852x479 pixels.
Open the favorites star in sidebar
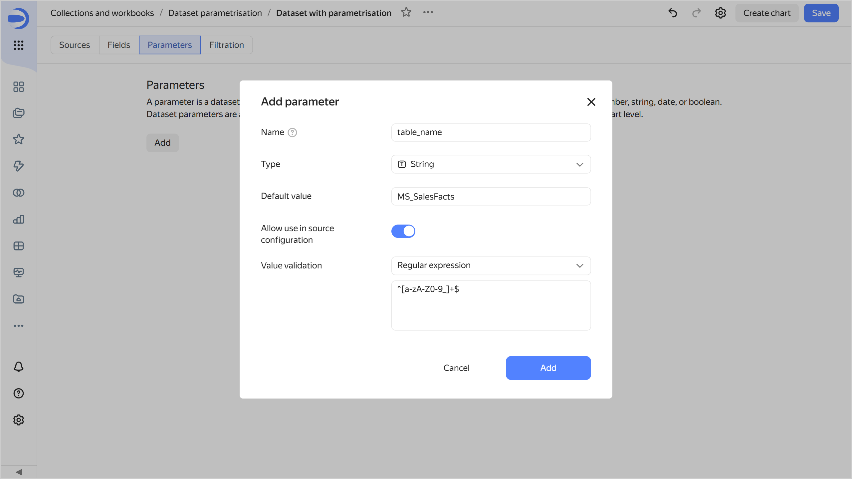click(x=19, y=139)
